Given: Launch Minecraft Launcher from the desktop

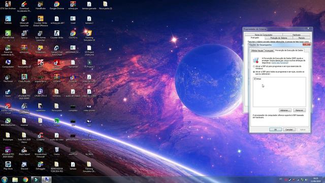Looking at the screenshot, I should pos(24,21).
